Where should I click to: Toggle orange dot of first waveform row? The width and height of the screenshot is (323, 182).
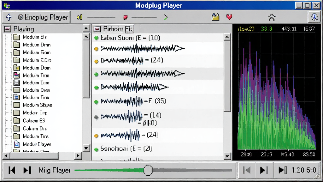click(x=96, y=49)
